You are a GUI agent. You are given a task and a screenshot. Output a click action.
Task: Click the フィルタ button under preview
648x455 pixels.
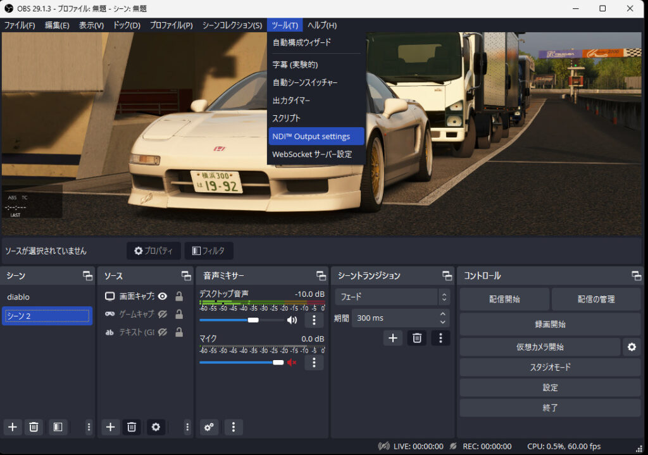(209, 251)
